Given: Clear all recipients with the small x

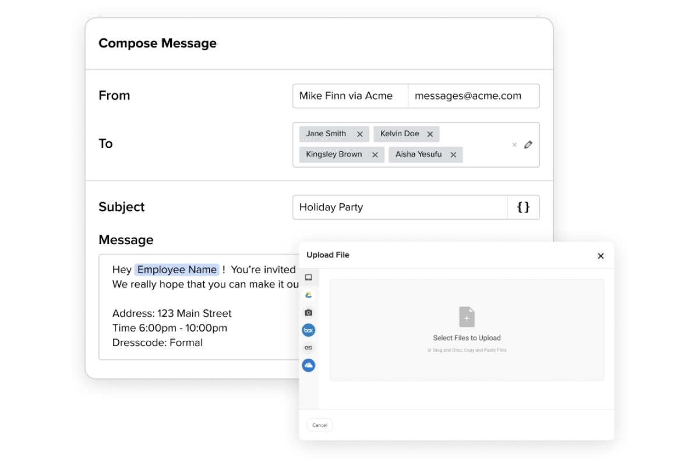Looking at the screenshot, I should coord(514,144).
